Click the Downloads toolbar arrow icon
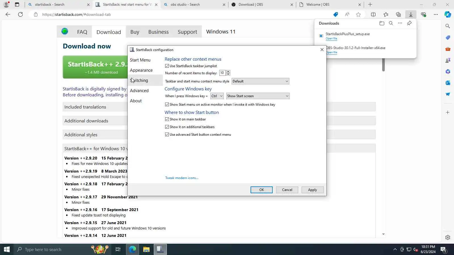454x255 pixels. [411, 14]
